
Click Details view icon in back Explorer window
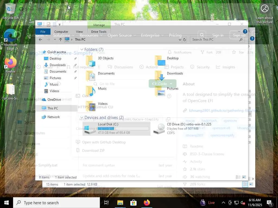click(x=245, y=184)
